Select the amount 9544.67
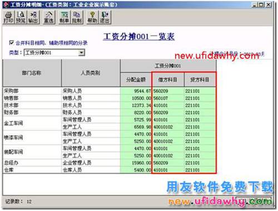 [136, 91]
